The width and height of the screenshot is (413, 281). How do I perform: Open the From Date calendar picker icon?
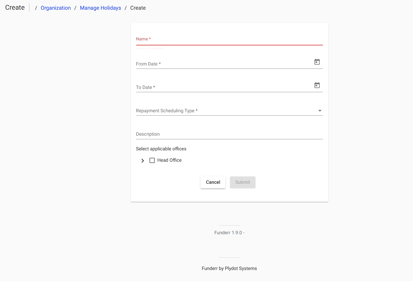[317, 62]
